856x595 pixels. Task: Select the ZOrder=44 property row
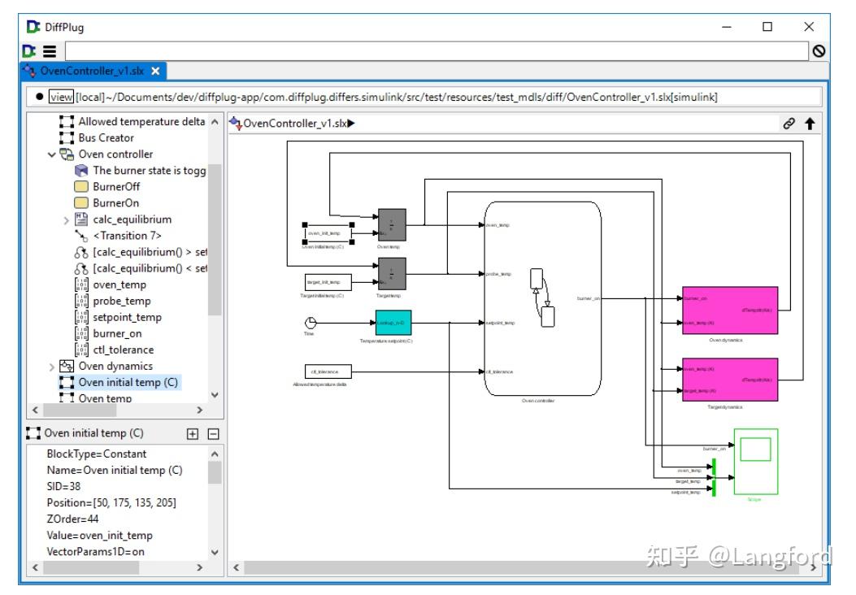pos(72,519)
